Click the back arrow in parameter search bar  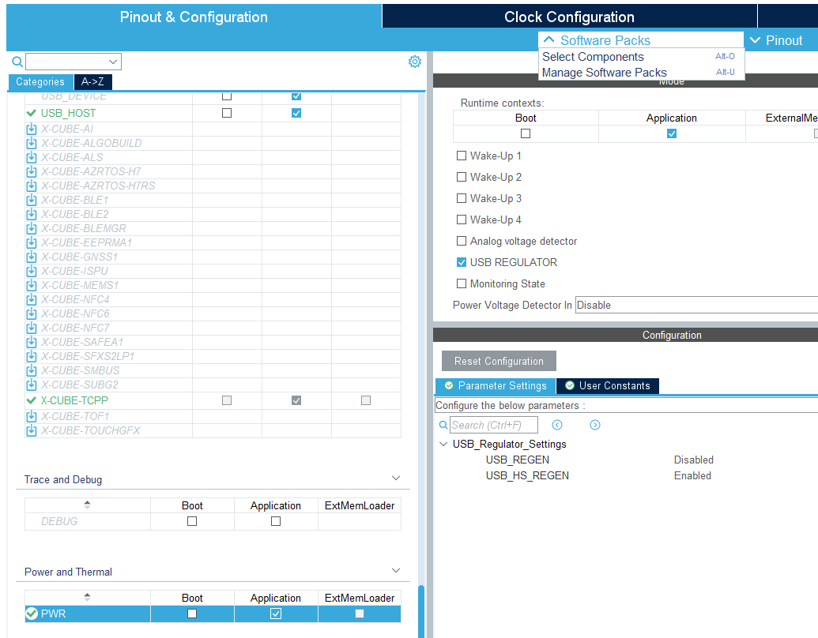[557, 425]
